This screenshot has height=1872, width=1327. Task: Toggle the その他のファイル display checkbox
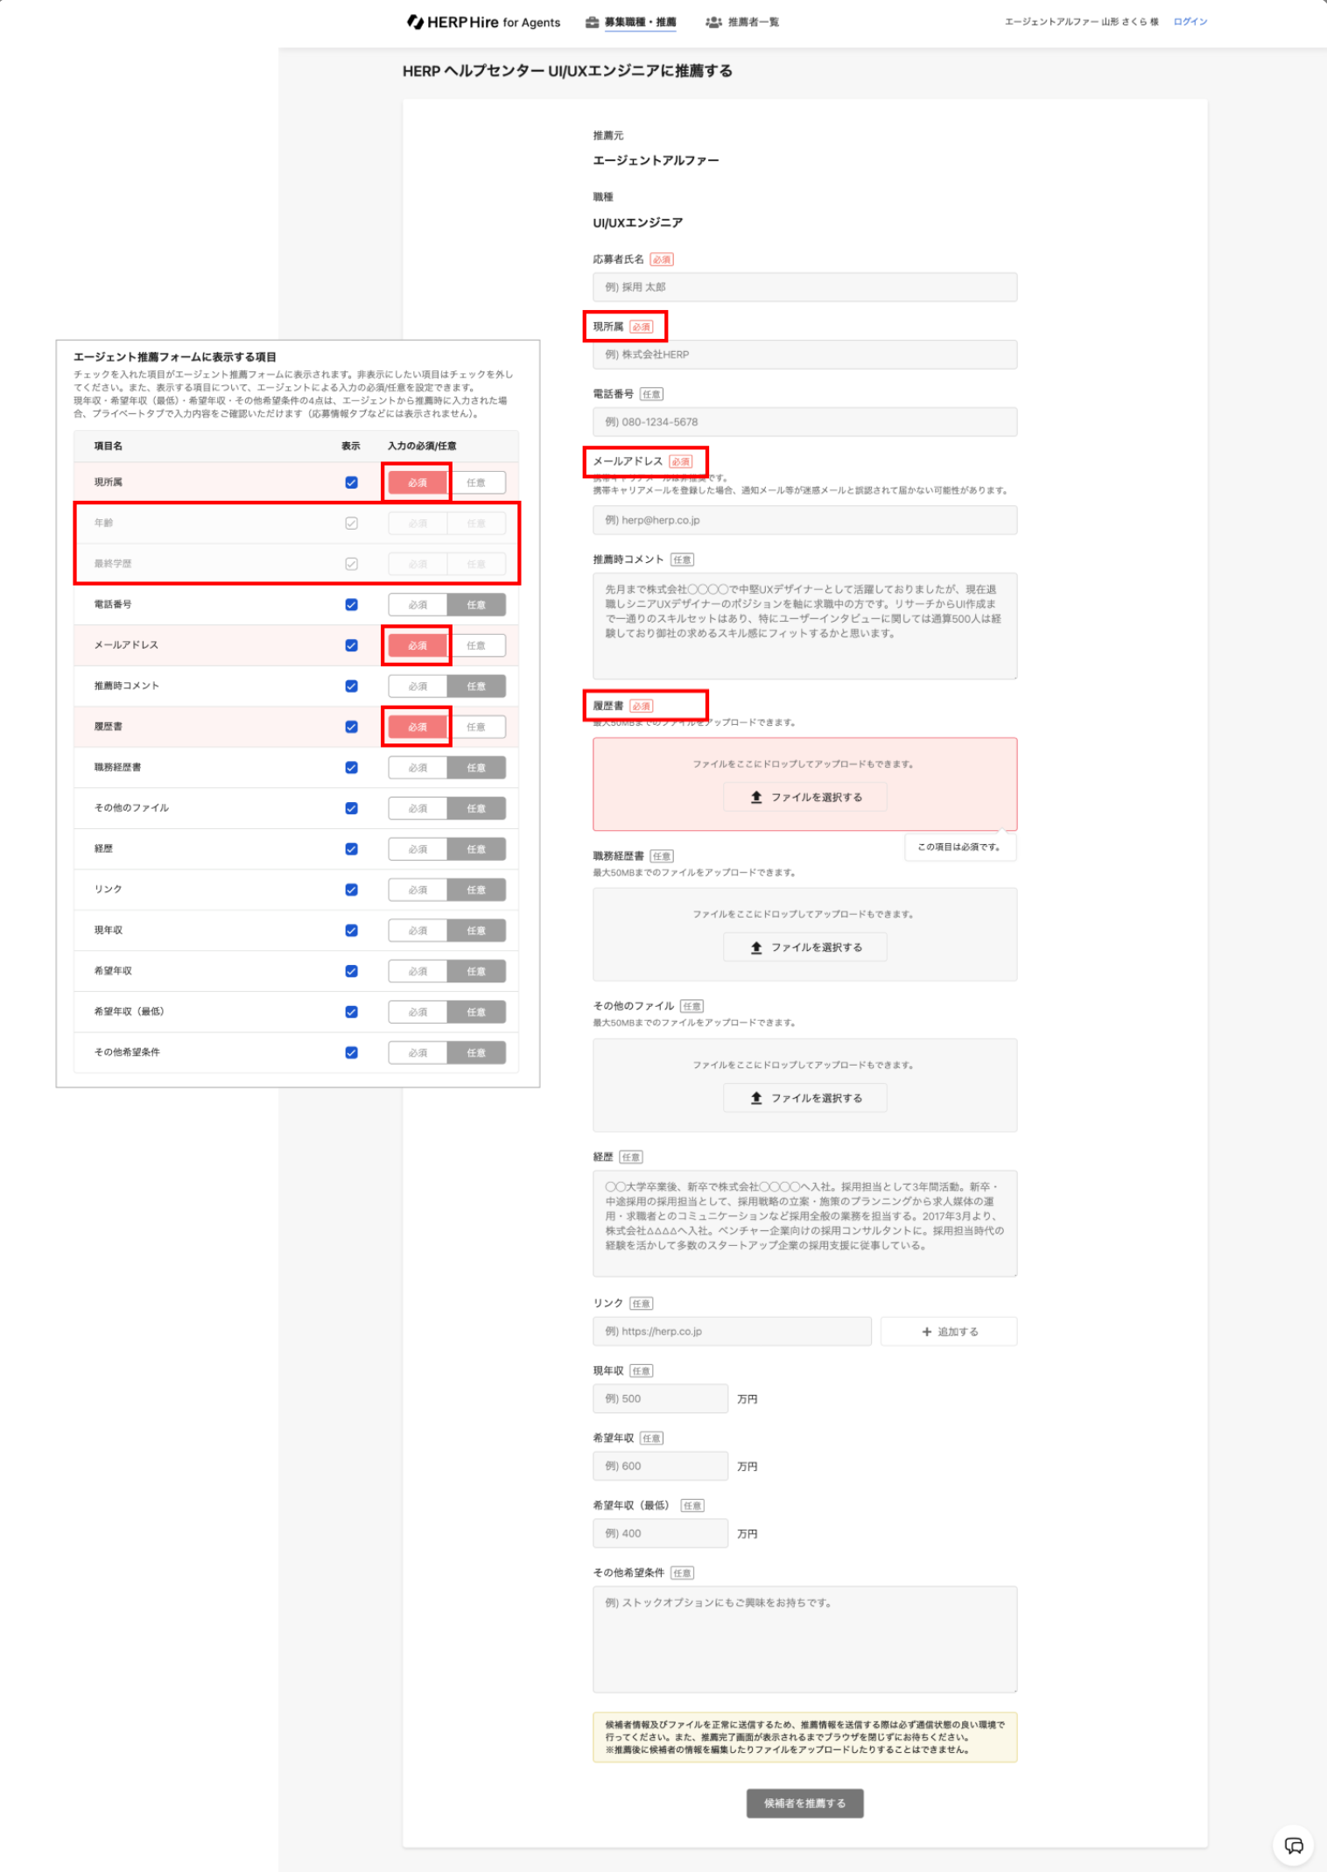(351, 808)
